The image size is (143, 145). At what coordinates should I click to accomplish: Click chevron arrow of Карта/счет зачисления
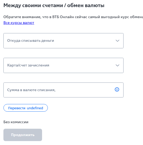[x=118, y=65]
